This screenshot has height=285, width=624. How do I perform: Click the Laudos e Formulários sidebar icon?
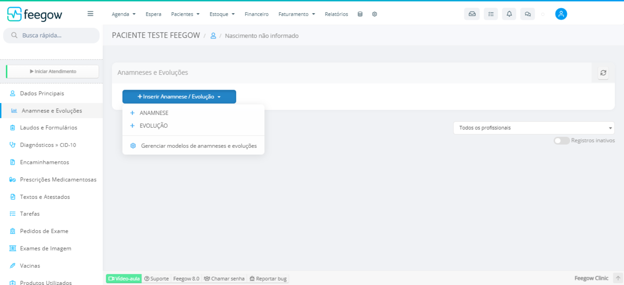[x=12, y=128]
